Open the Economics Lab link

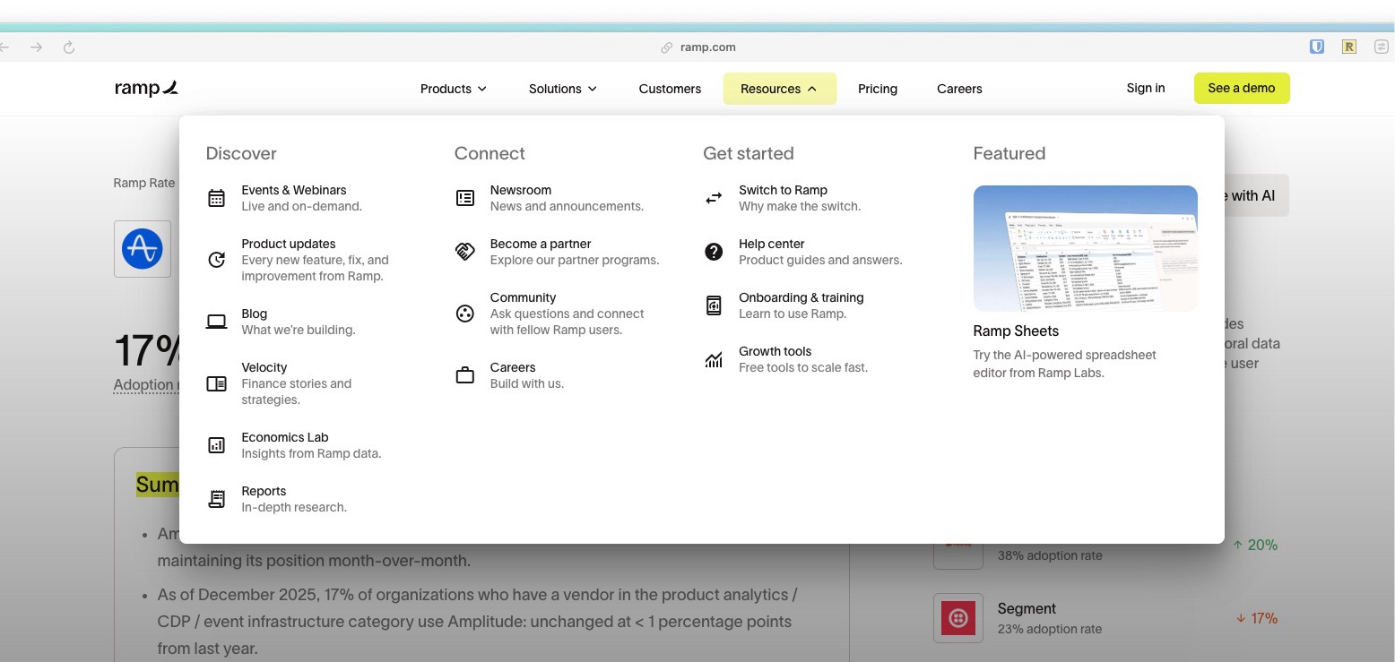pos(285,437)
